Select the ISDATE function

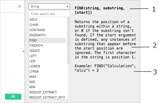coord(35,51)
